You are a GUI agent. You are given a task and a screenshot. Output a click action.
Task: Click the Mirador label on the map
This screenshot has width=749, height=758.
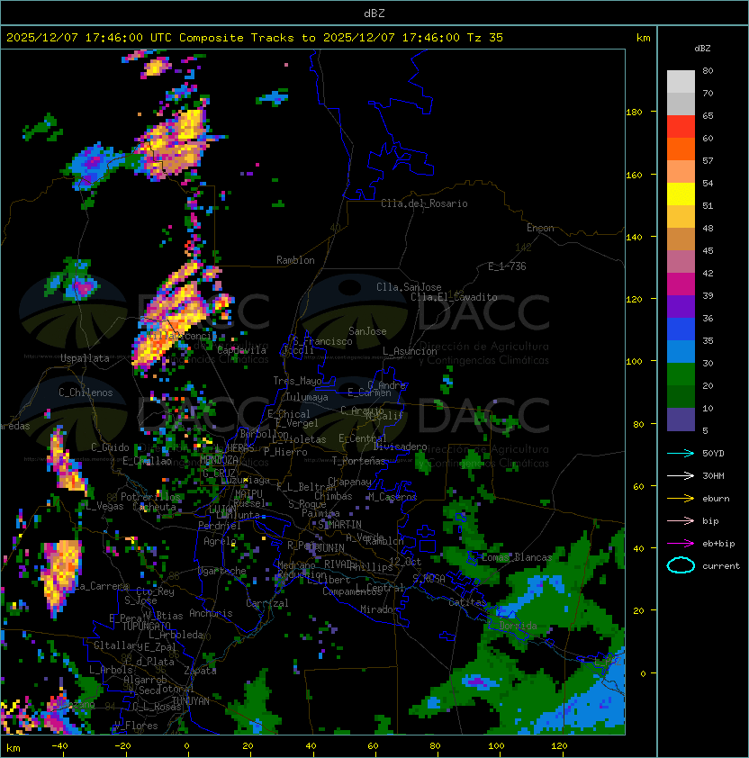pyautogui.click(x=379, y=609)
